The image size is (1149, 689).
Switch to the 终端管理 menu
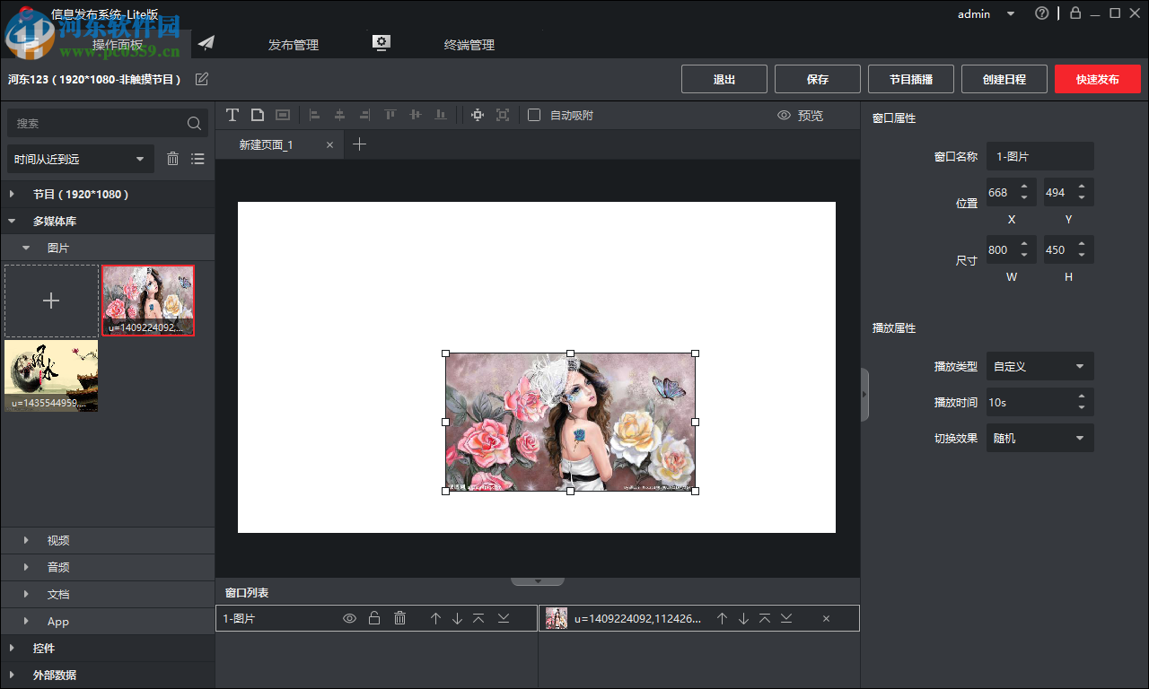pyautogui.click(x=469, y=44)
